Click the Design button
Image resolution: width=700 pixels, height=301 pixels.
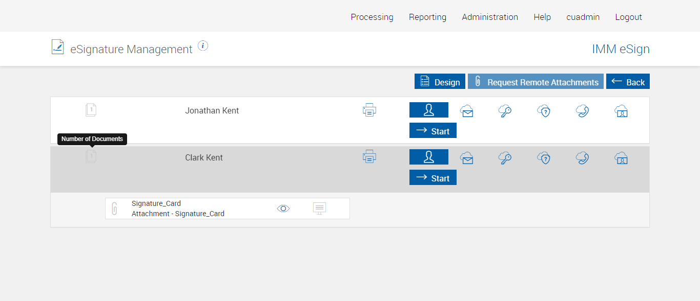click(x=440, y=82)
